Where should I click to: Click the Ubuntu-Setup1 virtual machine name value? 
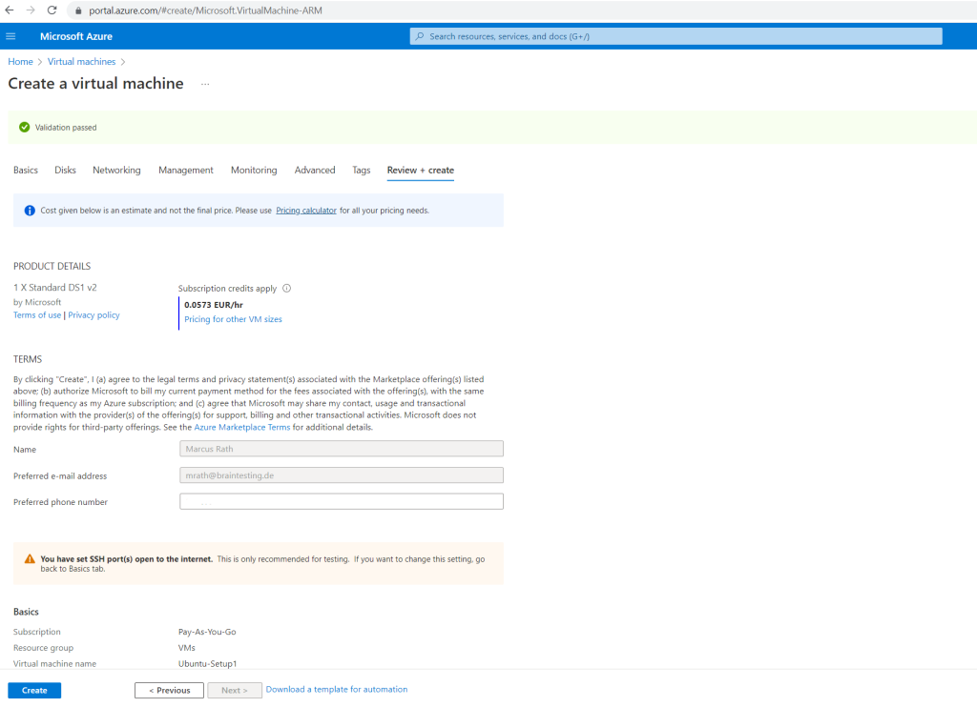(207, 664)
